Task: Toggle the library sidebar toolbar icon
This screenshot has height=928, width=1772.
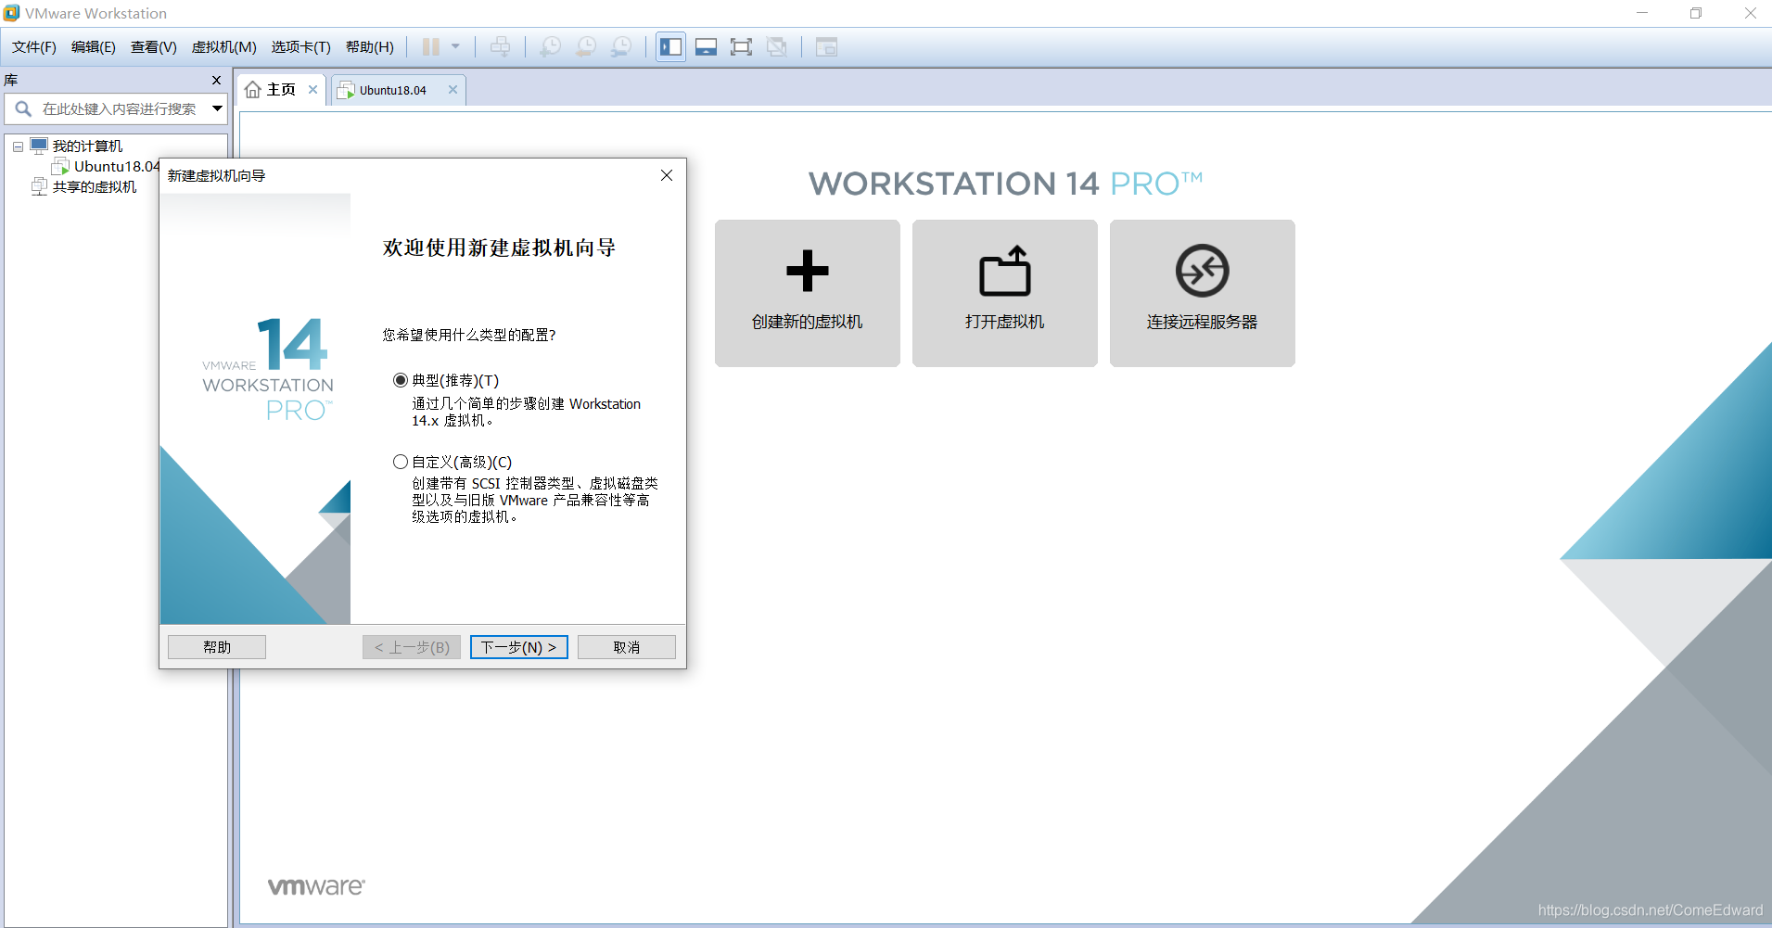Action: point(671,46)
